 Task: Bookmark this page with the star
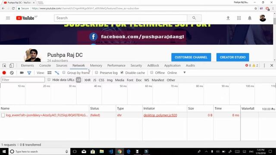pos(256,9)
